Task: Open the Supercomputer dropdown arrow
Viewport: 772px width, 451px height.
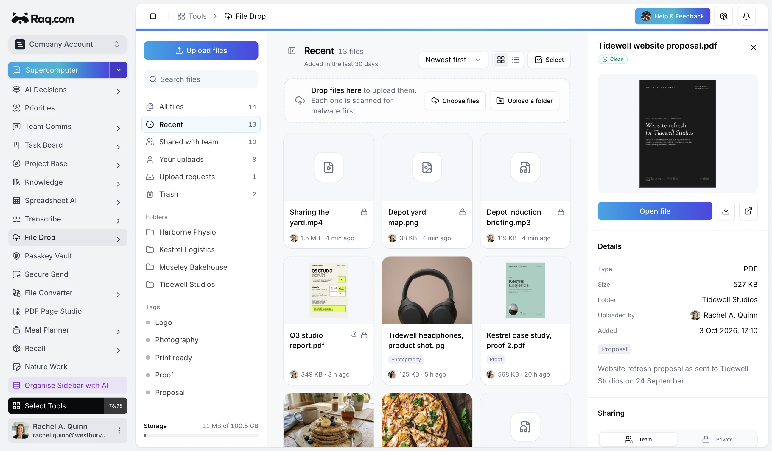Action: coord(118,70)
